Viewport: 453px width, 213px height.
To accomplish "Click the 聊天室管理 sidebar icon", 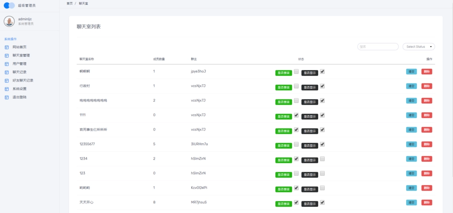I will pyautogui.click(x=7, y=56).
